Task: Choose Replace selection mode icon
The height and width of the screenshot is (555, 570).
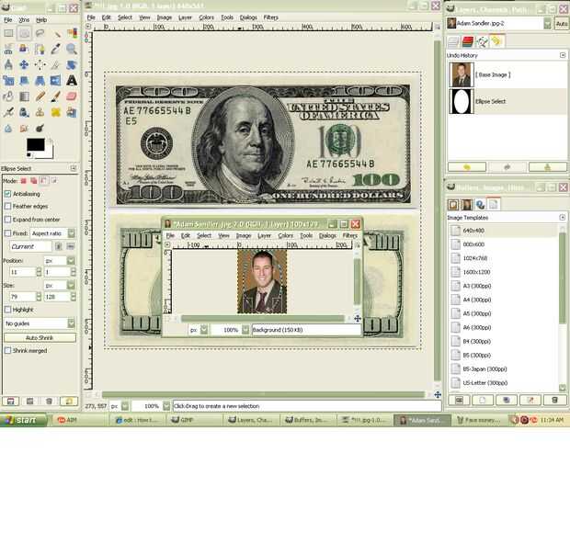Action: [x=24, y=180]
